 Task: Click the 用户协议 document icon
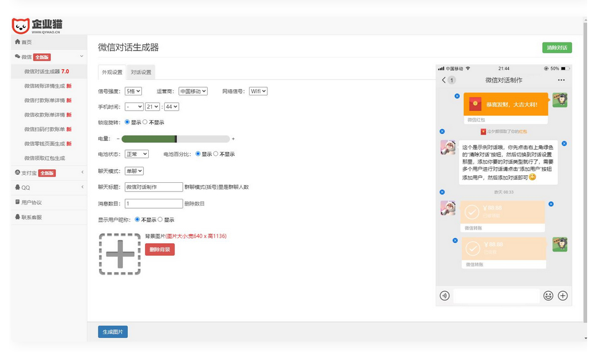tap(17, 202)
